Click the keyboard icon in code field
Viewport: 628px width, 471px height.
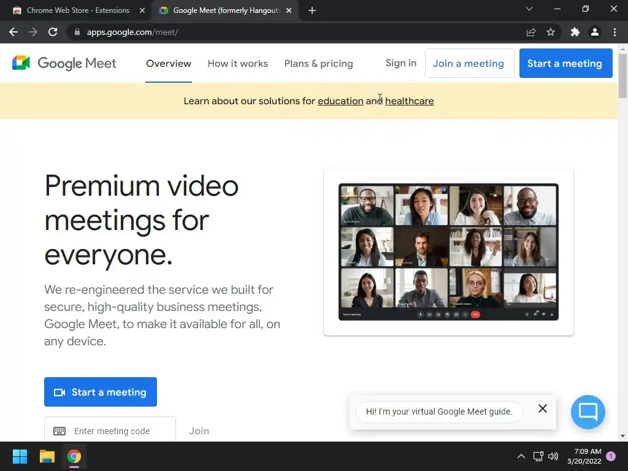click(59, 431)
